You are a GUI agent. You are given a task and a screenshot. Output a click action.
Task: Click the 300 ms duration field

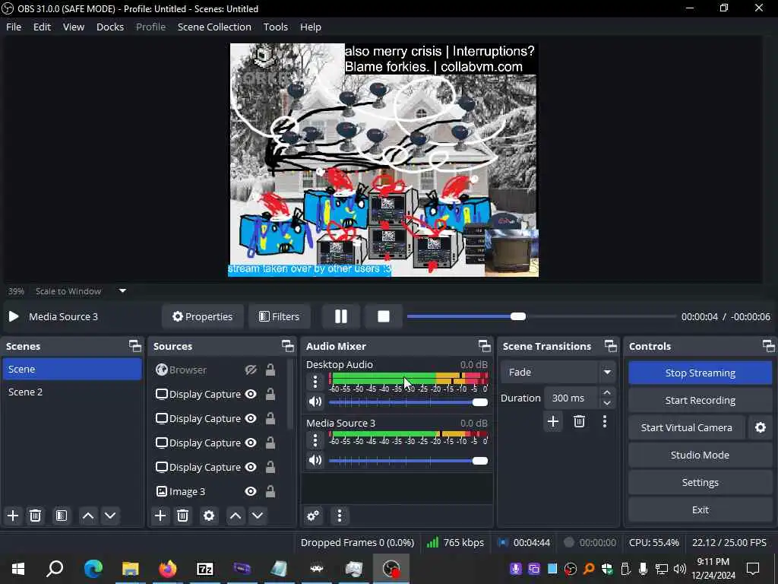click(571, 398)
